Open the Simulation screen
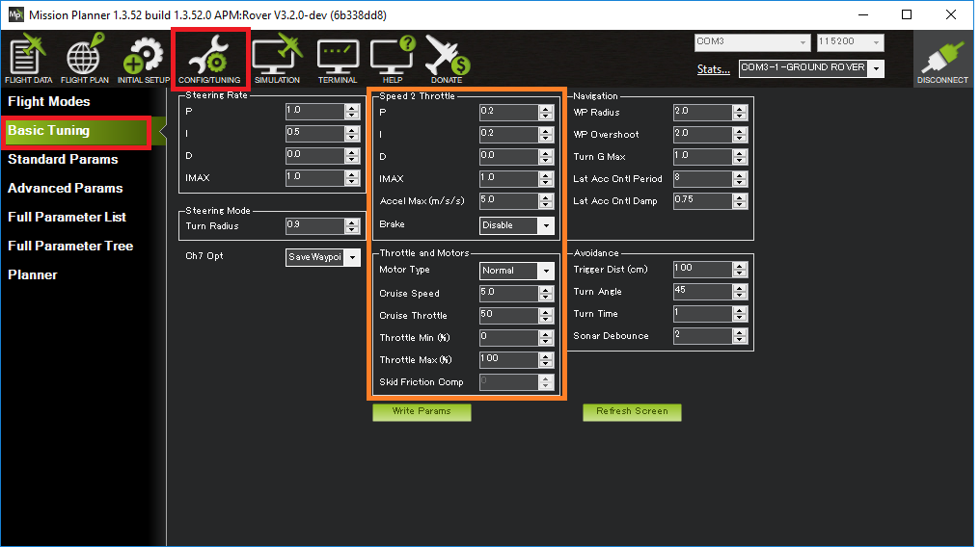 click(278, 60)
